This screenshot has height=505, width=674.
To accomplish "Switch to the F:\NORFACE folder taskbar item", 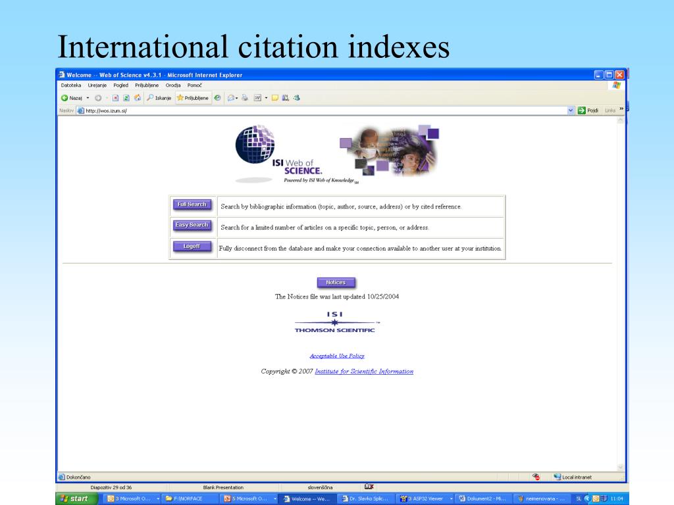I will pos(190,498).
